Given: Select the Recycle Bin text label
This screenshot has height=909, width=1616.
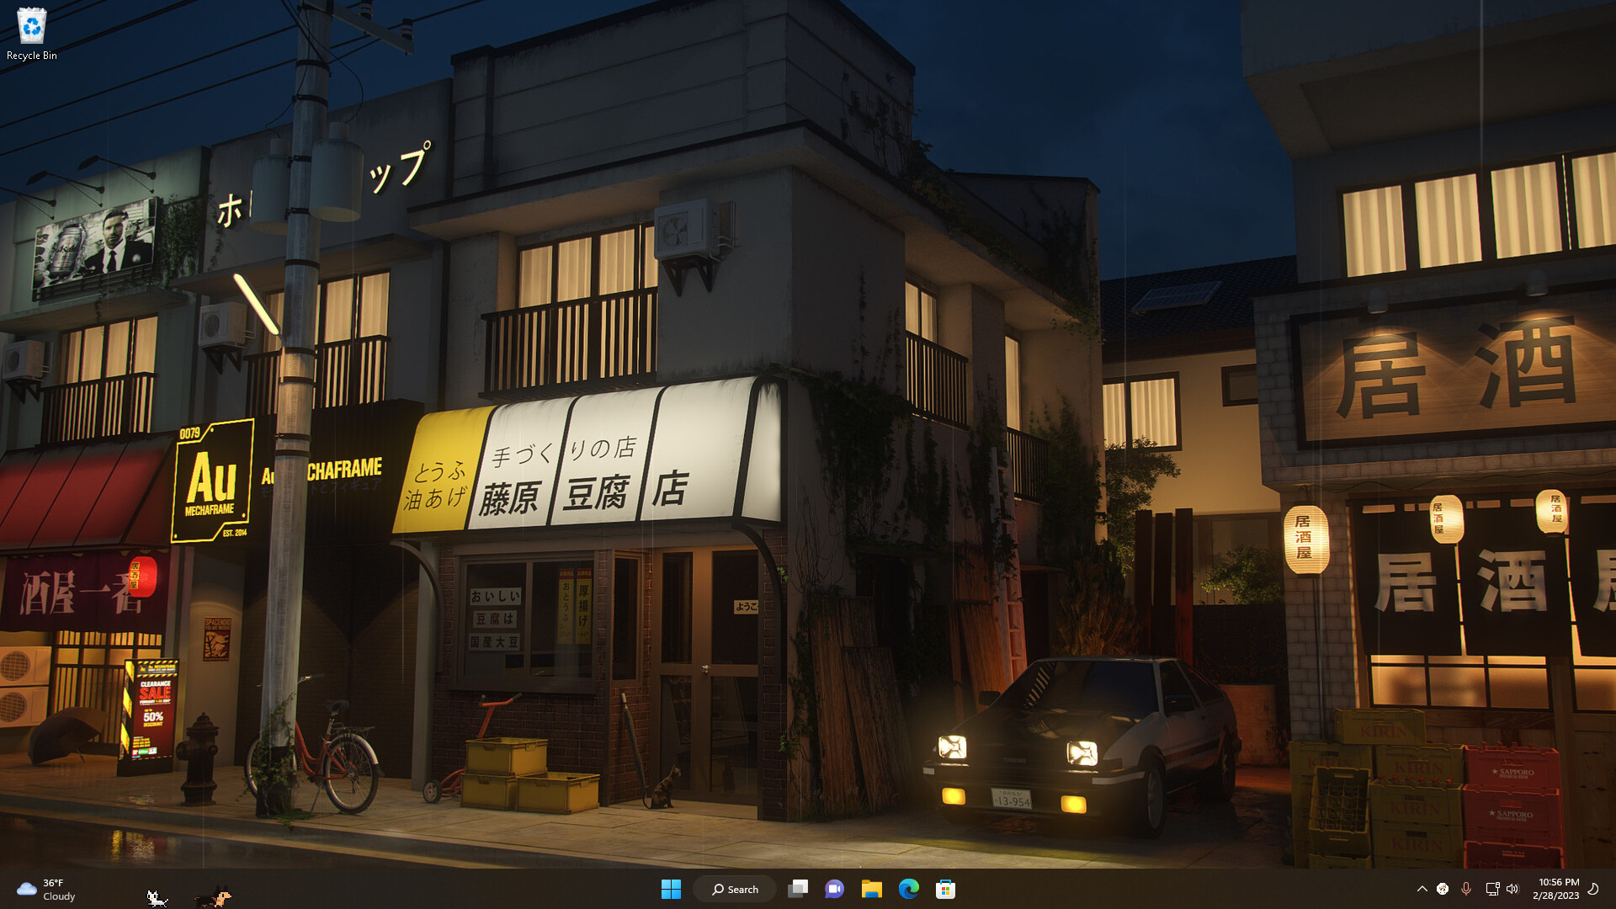Looking at the screenshot, I should coord(32,56).
